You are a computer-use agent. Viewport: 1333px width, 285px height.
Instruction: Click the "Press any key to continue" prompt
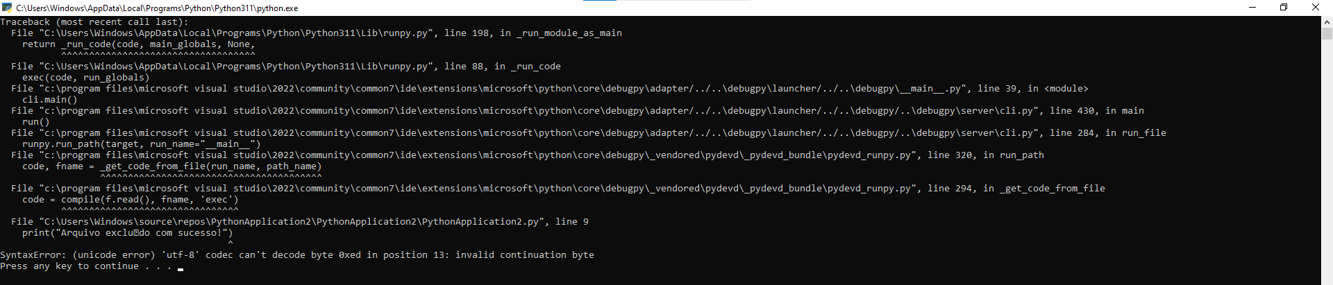[86, 266]
